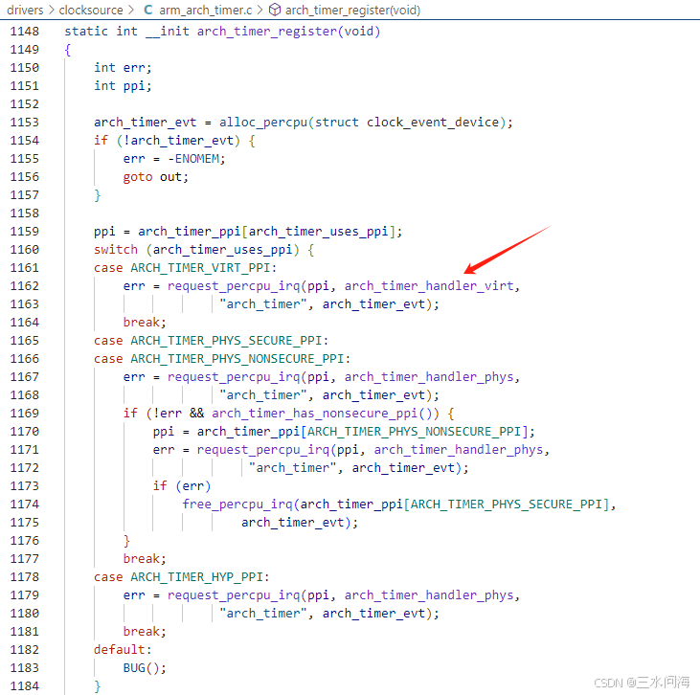Viewport: 700px width, 695px height.
Task: Click line number 1174 in gutter
Action: tap(25, 504)
